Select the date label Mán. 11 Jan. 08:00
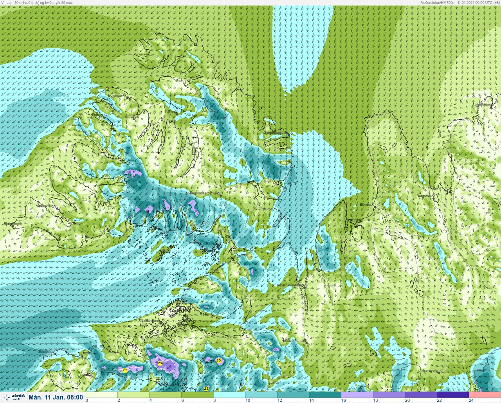501x403 pixels. point(56,398)
